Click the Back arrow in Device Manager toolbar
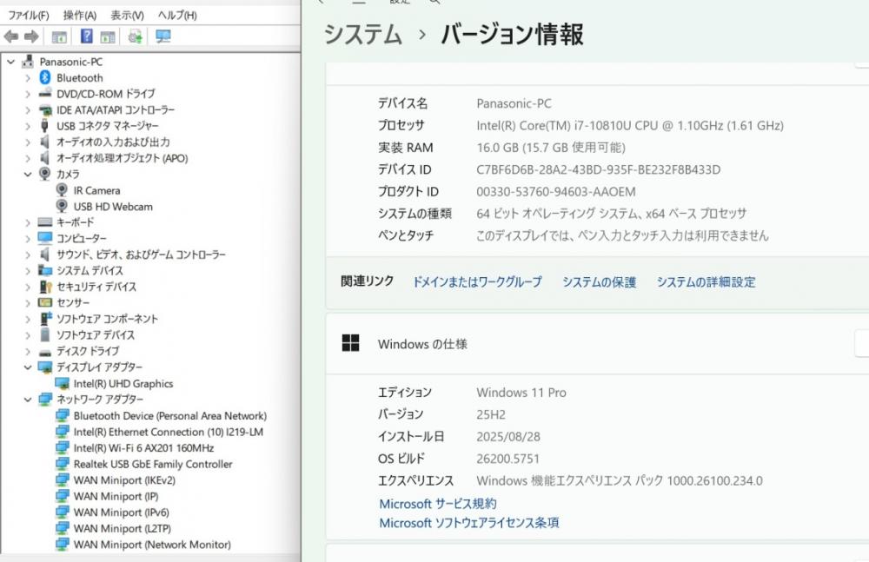 pos(10,37)
